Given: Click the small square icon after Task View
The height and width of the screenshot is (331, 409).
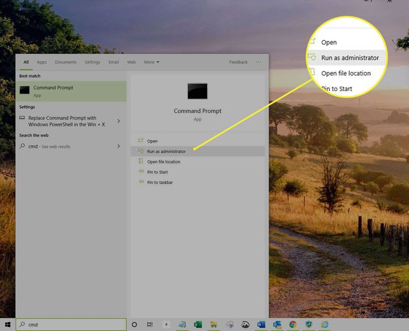Looking at the screenshot, I should pyautogui.click(x=166, y=325).
